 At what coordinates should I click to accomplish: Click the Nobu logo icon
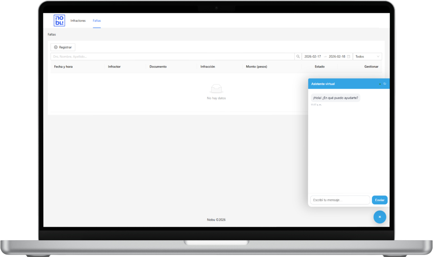pyautogui.click(x=59, y=20)
